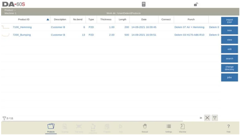This screenshot has width=240, height=135.
Task: Open Help question mark icon
Action: [228, 128]
